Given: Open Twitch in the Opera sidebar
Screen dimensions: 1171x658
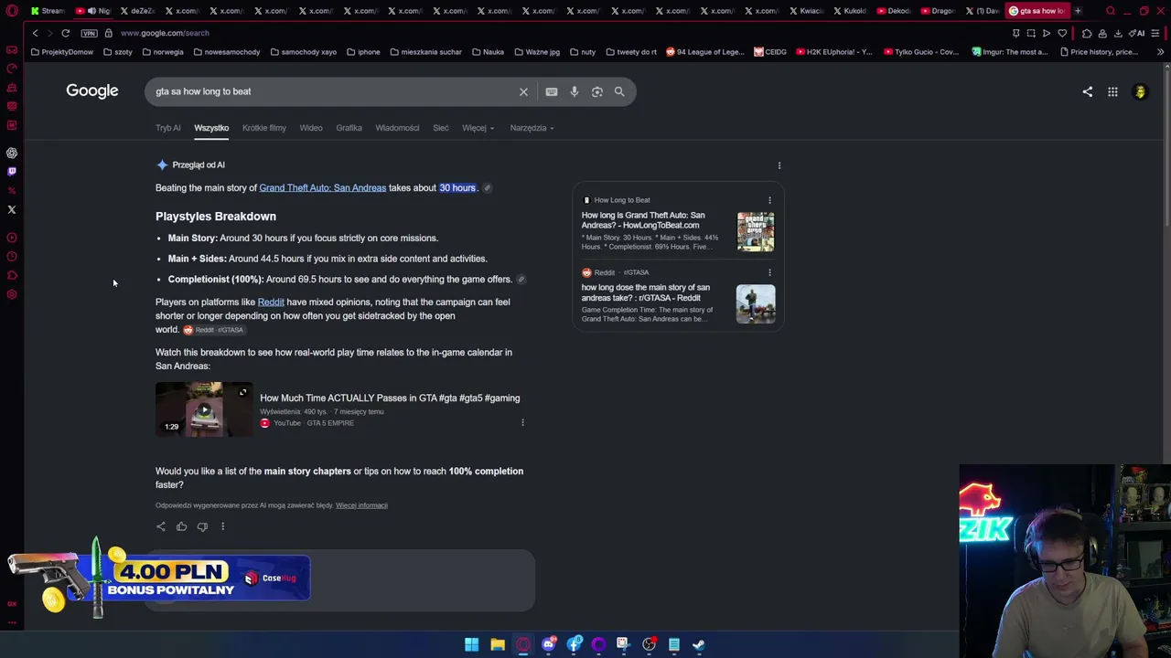Looking at the screenshot, I should (x=12, y=172).
